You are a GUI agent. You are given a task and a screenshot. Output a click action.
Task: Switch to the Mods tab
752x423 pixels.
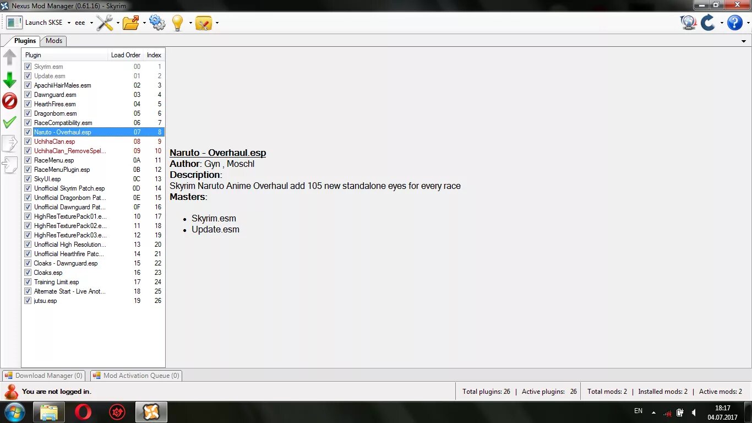pyautogui.click(x=53, y=41)
